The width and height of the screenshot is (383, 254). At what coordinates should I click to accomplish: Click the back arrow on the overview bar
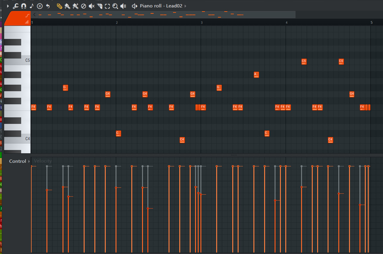click(x=35, y=15)
